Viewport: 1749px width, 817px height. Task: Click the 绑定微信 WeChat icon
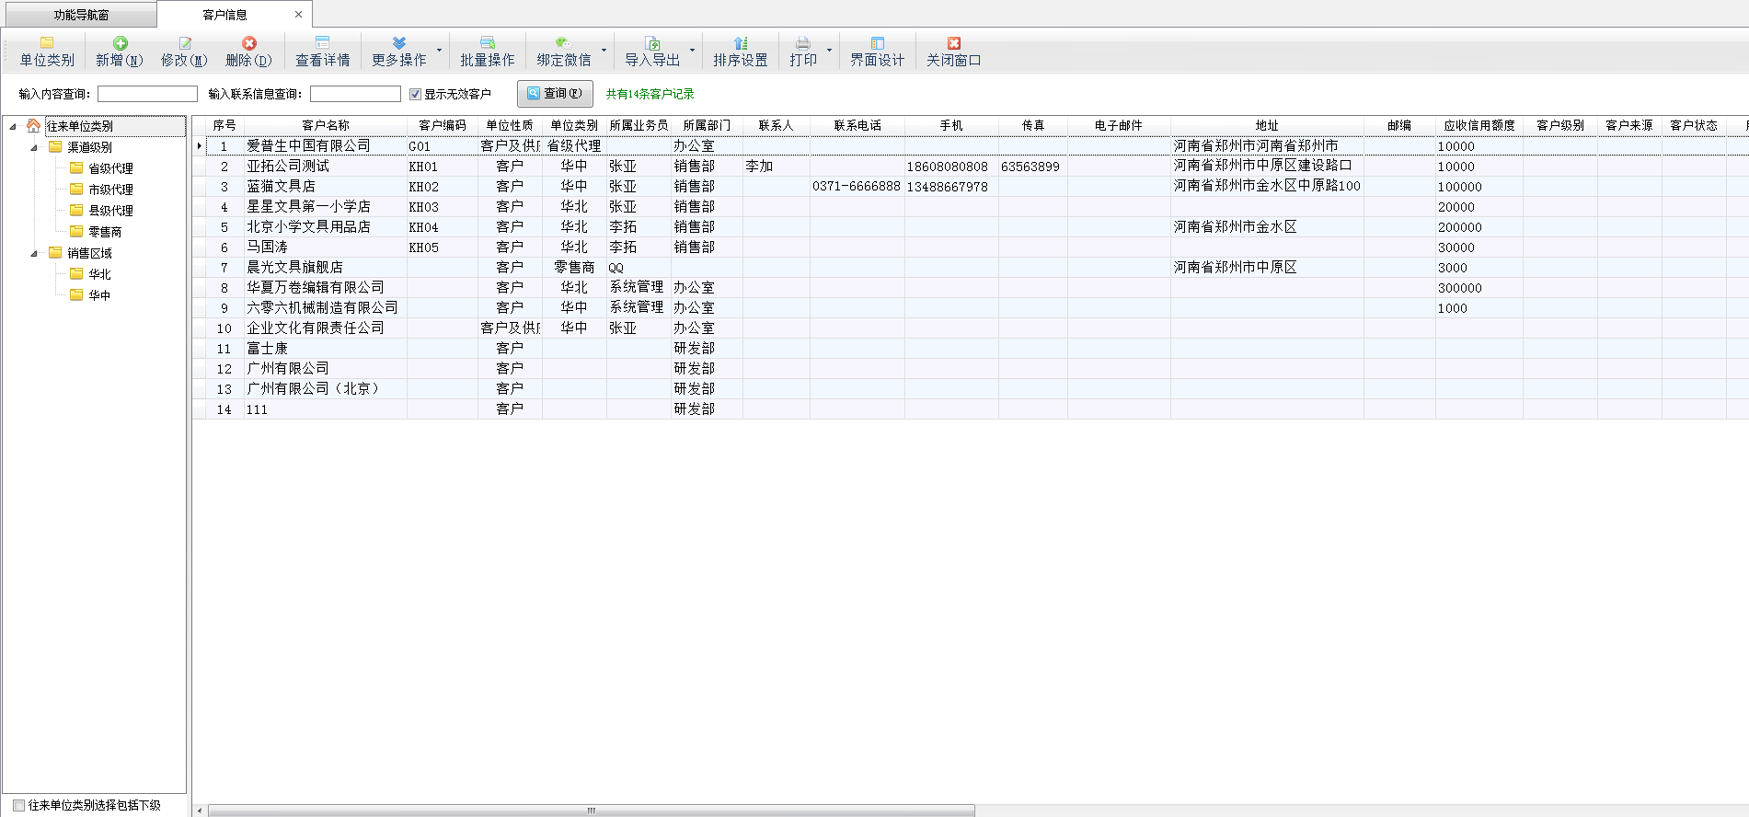coord(563,43)
